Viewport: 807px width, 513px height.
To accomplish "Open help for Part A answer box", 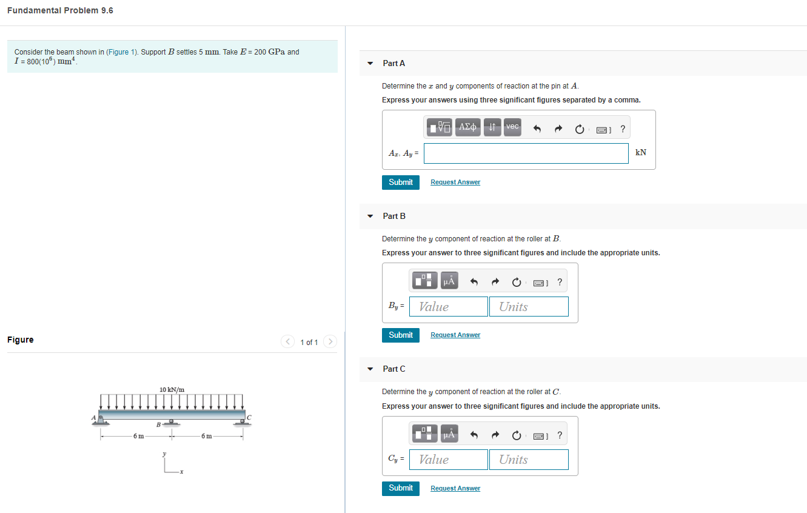I will pos(623,129).
